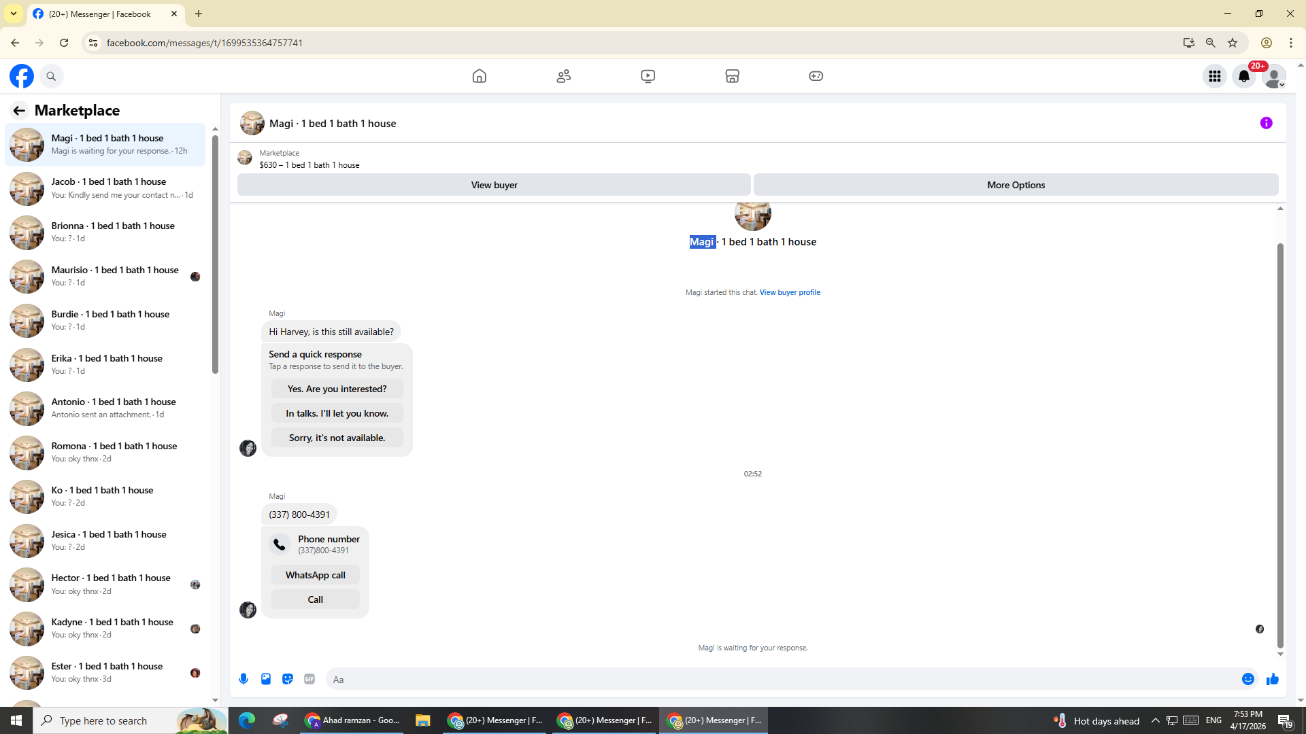The width and height of the screenshot is (1306, 734).
Task: Click View buyer profile link
Action: pos(790,292)
